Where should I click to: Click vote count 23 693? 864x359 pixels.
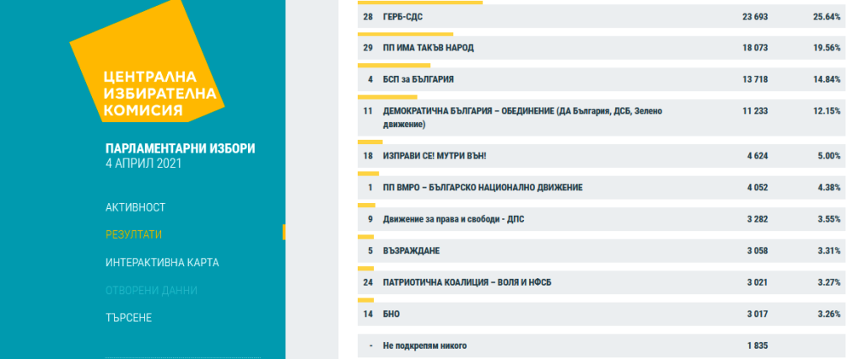(755, 17)
